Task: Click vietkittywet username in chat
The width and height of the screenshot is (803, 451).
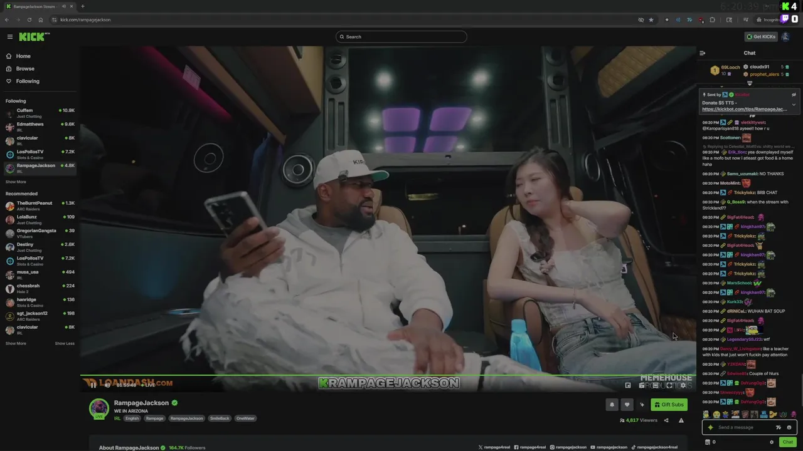Action: [x=753, y=123]
